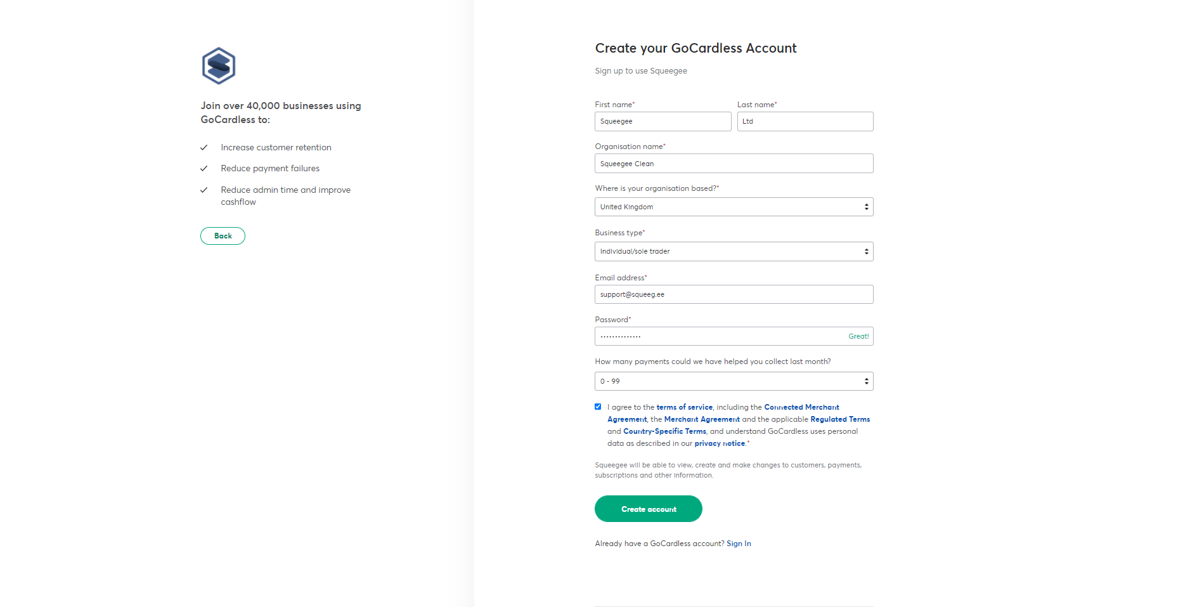Screen dimensions: 1190x607
Task: Click the Sign In link
Action: [x=738, y=544]
